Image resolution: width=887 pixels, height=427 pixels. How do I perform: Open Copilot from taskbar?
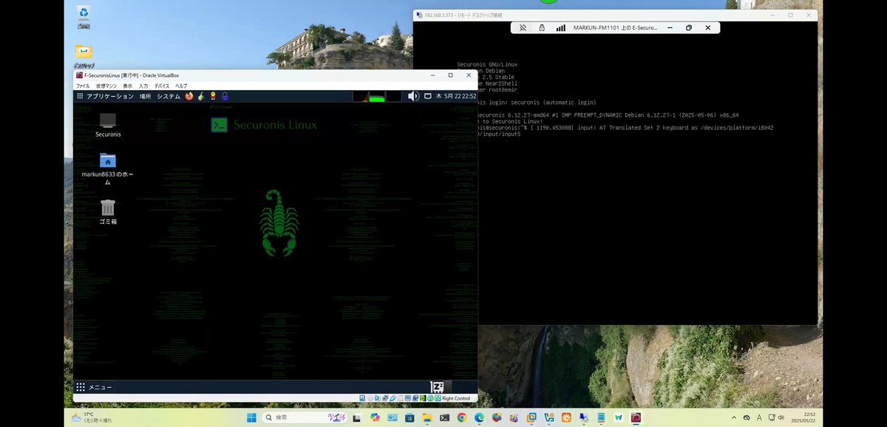375,417
